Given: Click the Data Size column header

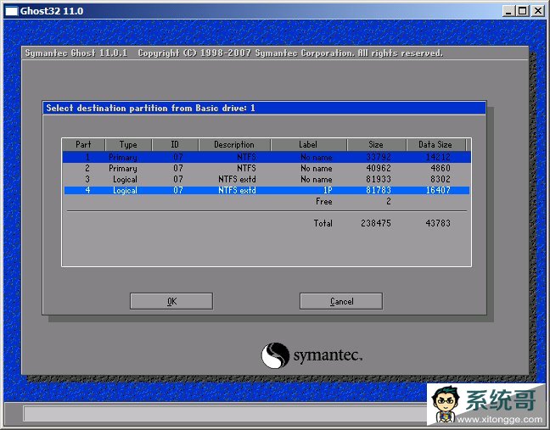Looking at the screenshot, I should 435,144.
